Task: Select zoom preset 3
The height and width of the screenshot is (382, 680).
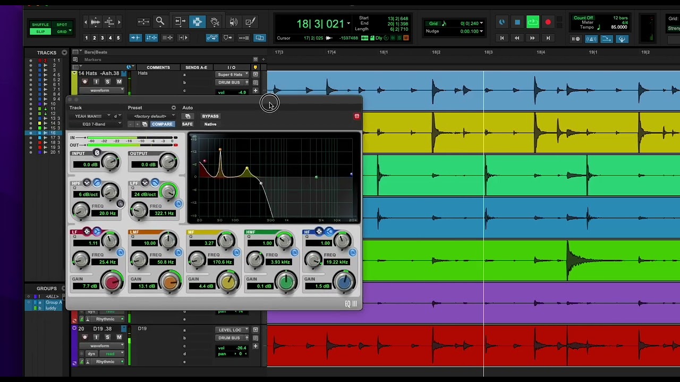Action: (102, 38)
